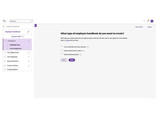Click info icon for State requirements in policy
This screenshot has height=117, width=156.
click(x=83, y=51)
